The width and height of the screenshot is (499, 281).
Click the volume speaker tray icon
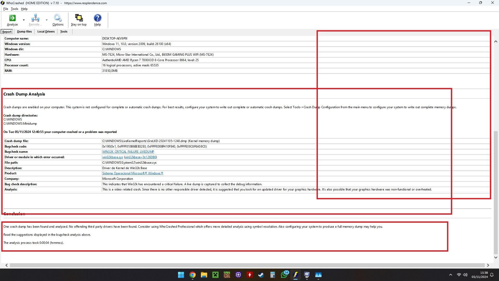(x=465, y=275)
